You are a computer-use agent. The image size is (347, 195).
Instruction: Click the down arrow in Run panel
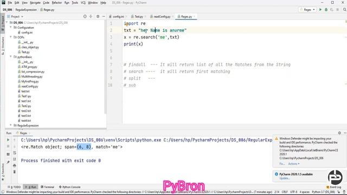tap(15, 146)
